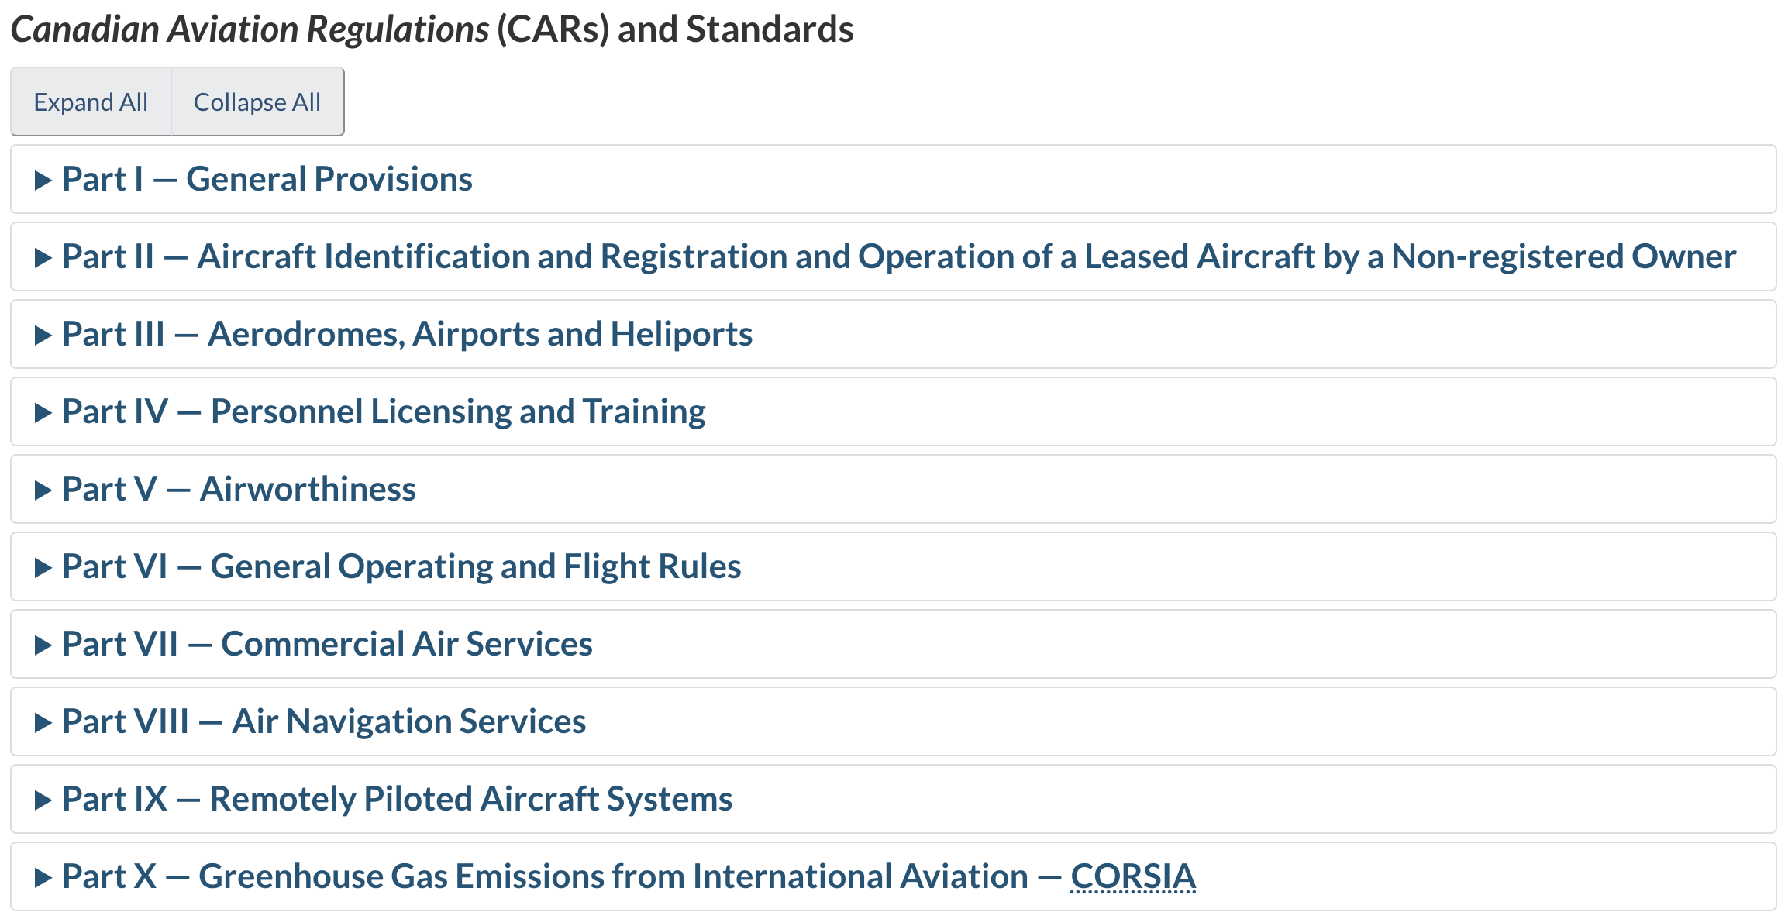The image size is (1788, 919).
Task: Open Part III Aerodromes, Airports and Heliports
Action: click(407, 334)
